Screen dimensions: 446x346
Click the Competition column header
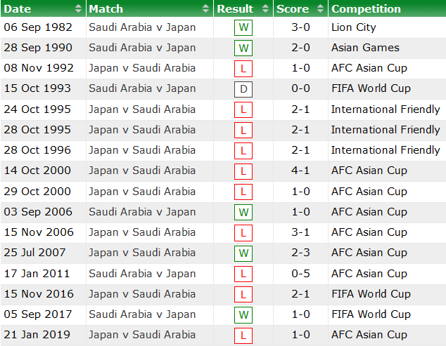tap(366, 9)
